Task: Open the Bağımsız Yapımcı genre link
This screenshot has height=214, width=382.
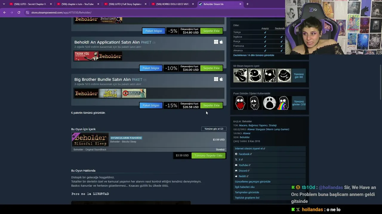Action: tap(258, 125)
